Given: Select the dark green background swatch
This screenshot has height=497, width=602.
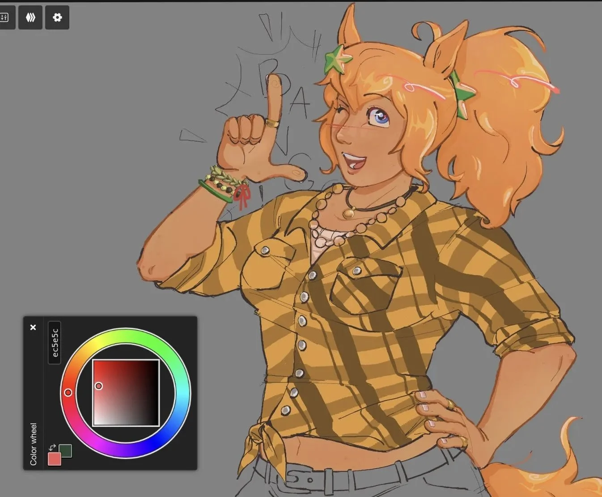Looking at the screenshot, I should pos(65,450).
